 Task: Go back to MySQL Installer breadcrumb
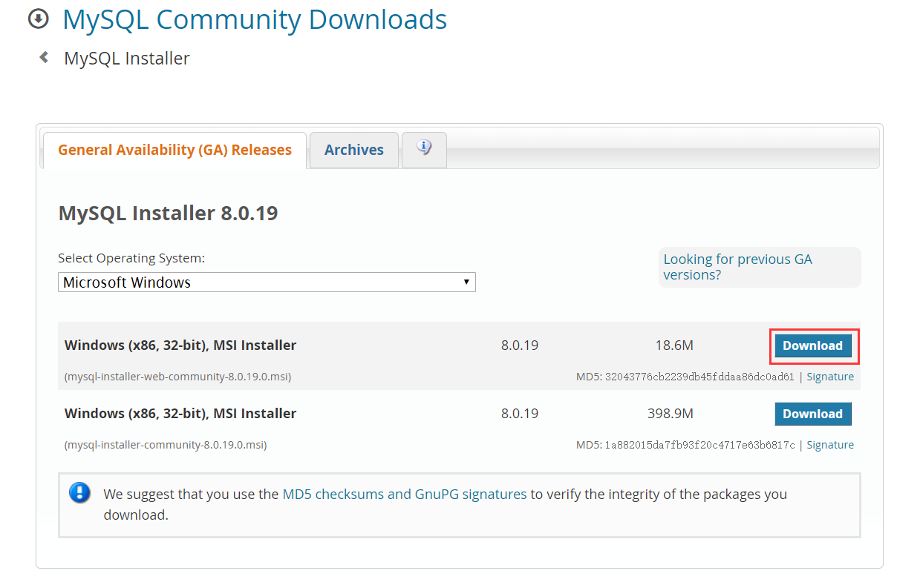(x=127, y=58)
